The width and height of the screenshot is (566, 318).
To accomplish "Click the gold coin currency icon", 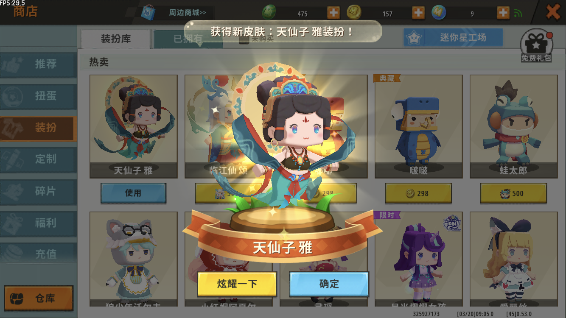I will click(354, 12).
